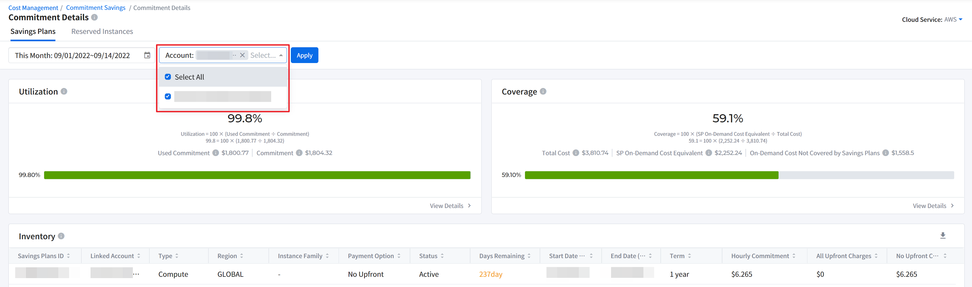Click the info icon next to Utilization
The height and width of the screenshot is (287, 972).
pos(64,91)
